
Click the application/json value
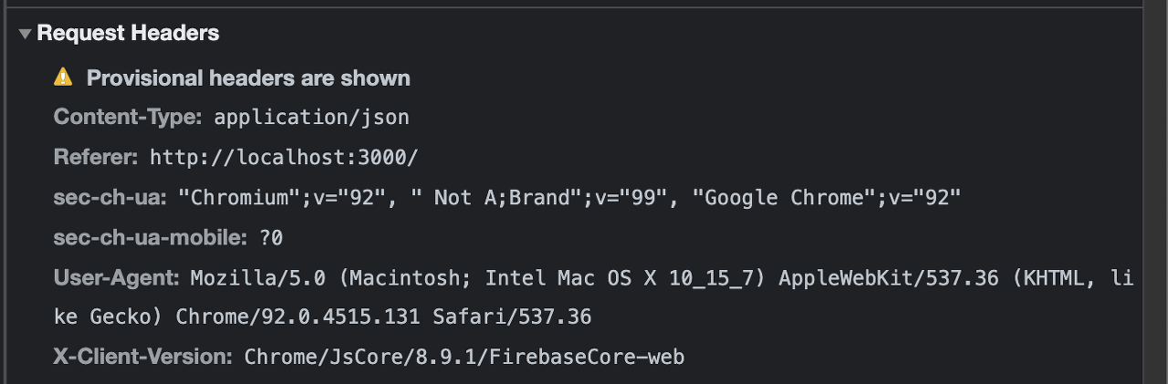[x=312, y=118]
